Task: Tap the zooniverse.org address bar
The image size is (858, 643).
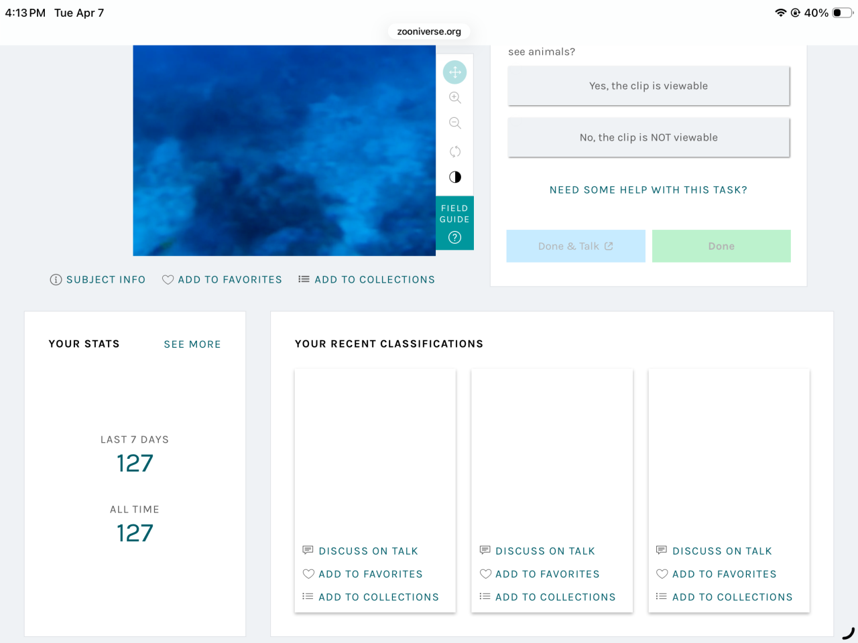Action: tap(429, 31)
